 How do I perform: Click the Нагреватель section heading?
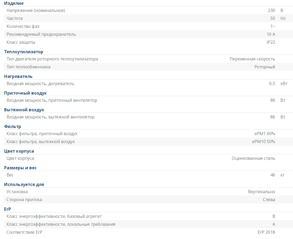pos(18,77)
